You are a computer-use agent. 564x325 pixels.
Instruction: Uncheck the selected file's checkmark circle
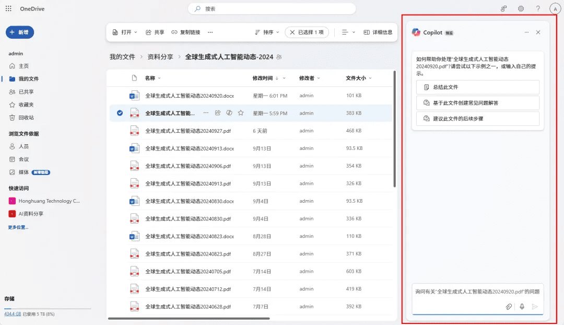(120, 113)
